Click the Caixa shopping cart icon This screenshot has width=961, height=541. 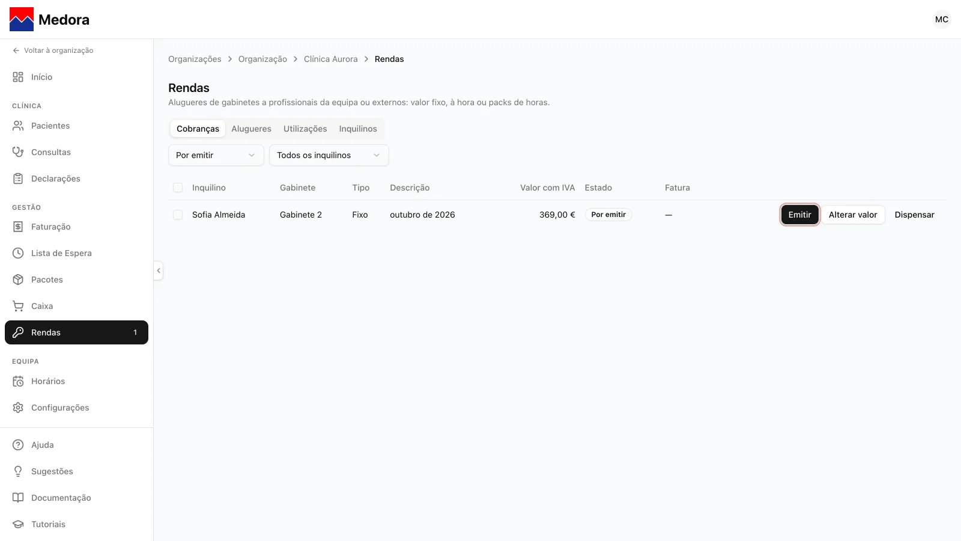pyautogui.click(x=18, y=306)
